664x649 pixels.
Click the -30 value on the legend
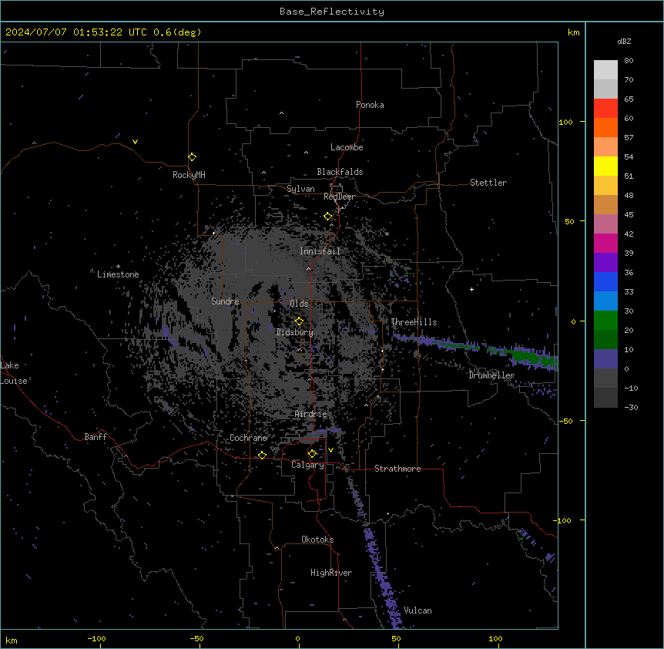(631, 407)
